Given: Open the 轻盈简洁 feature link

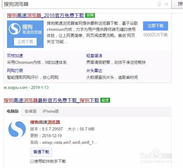Looking at the screenshot, I should point(94,56).
